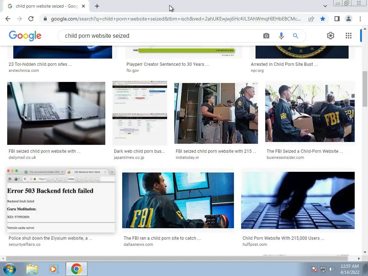The height and width of the screenshot is (276, 368).
Task: Click the Google logo
Action: [x=25, y=36]
